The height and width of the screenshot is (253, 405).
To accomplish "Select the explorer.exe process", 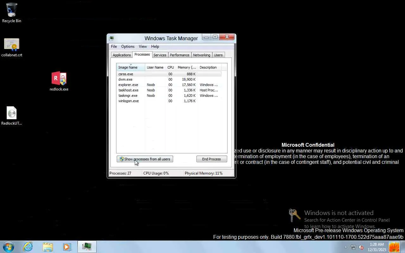I will [x=169, y=85].
